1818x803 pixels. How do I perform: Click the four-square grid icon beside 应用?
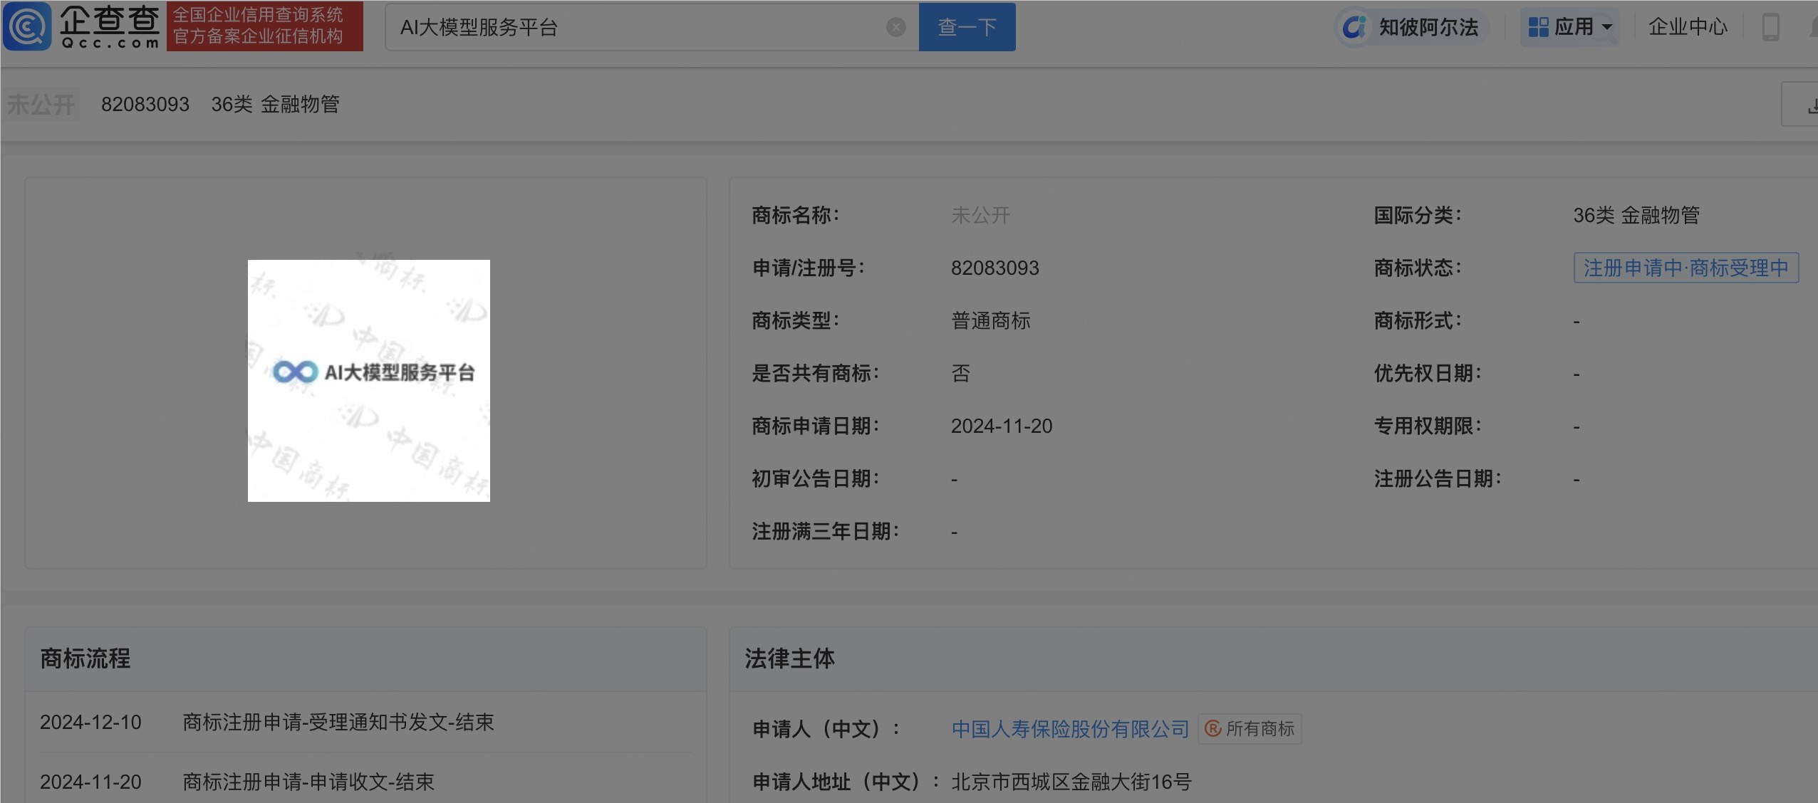[x=1539, y=27]
